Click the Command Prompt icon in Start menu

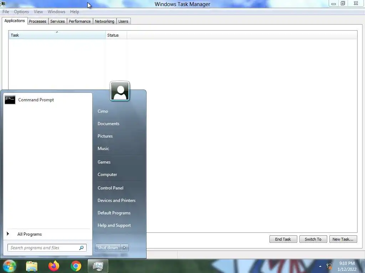tap(10, 100)
